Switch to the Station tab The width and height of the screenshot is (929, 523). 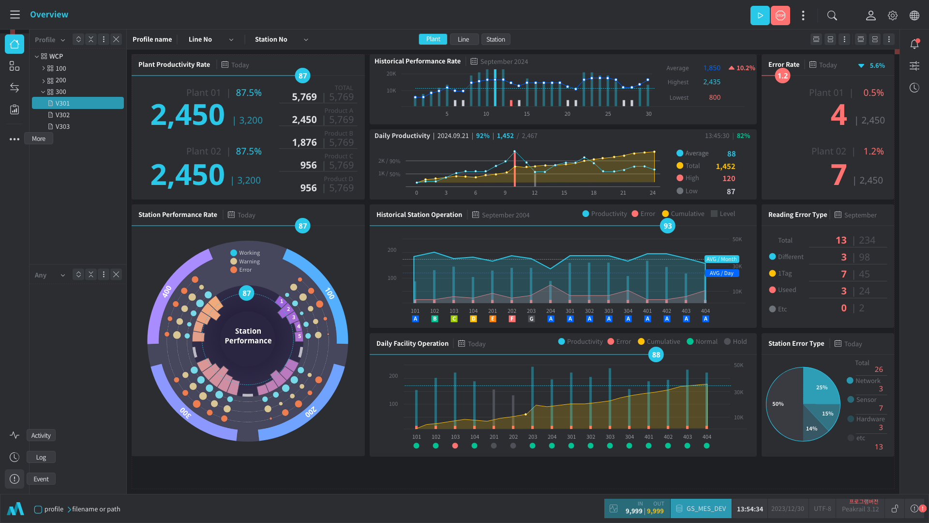pos(495,40)
